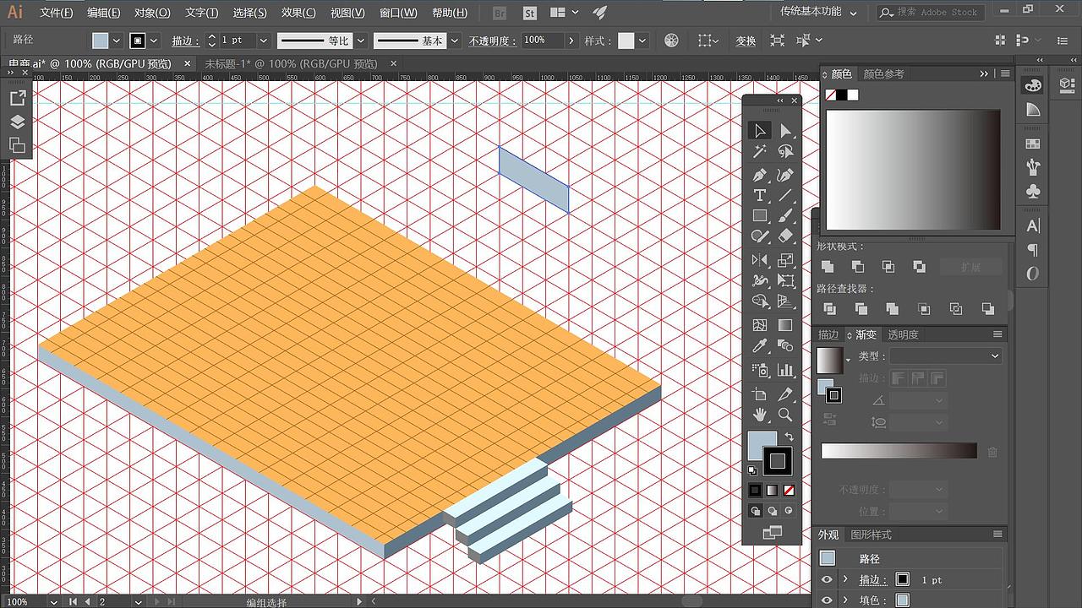Open the gradient 类型 dropdown
This screenshot has height=608, width=1082.
[946, 356]
